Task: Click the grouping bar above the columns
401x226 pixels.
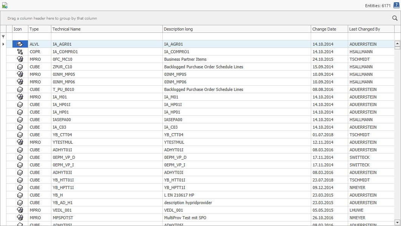Action: 151,18
